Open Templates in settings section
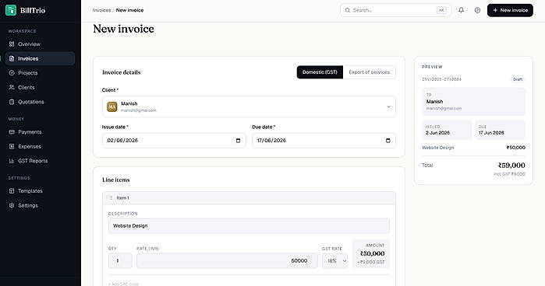Screen dimensions: 545x286 pyautogui.click(x=40, y=191)
